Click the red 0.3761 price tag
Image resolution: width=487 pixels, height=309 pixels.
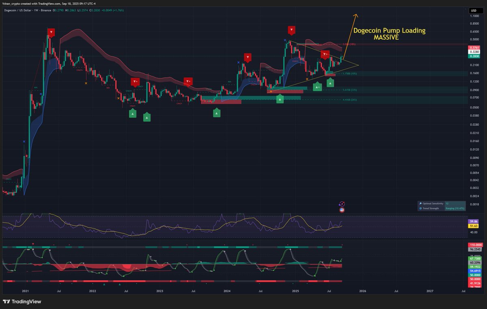click(474, 47)
